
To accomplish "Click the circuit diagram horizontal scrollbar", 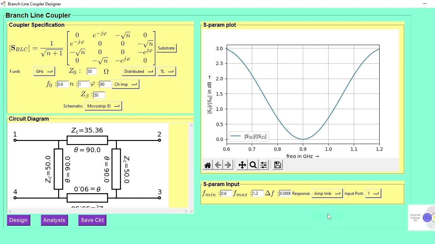I will pos(98,211).
